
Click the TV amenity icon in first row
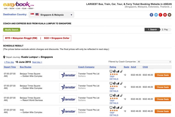(x=111, y=71)
